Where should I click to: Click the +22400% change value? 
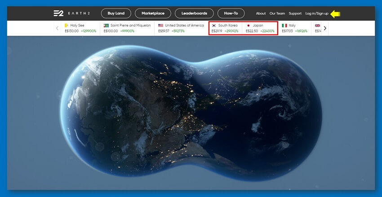[x=267, y=31]
